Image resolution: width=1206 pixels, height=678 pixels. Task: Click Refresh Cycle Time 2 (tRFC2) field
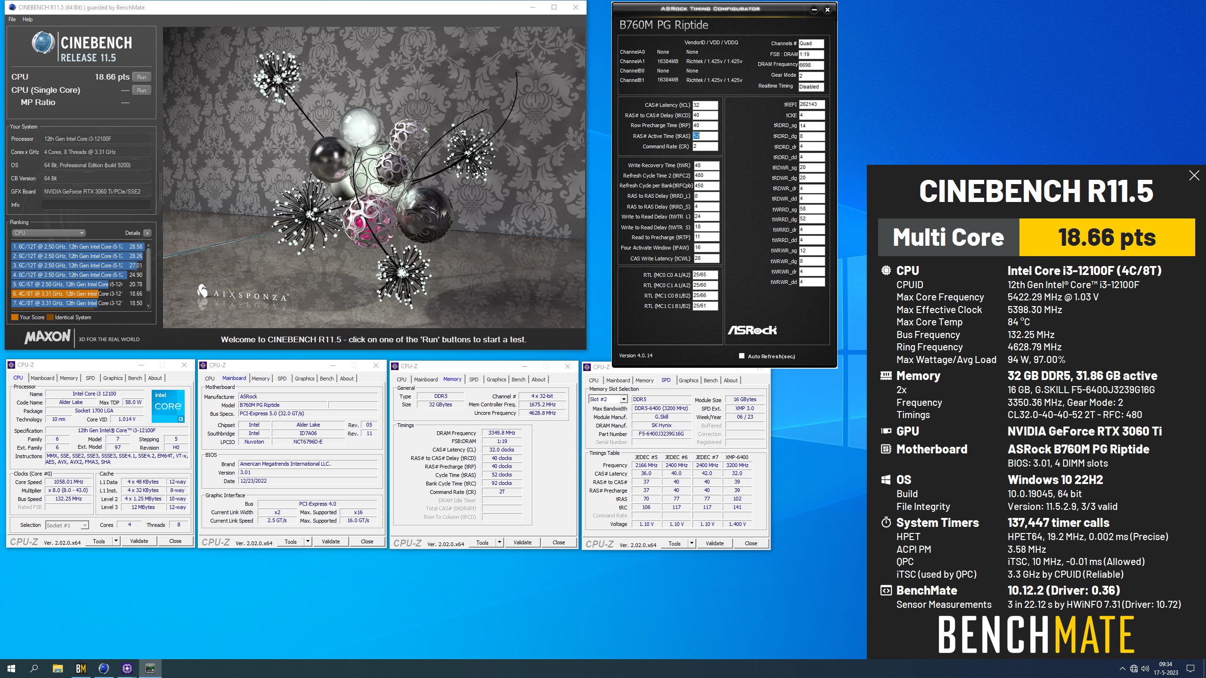(x=706, y=176)
